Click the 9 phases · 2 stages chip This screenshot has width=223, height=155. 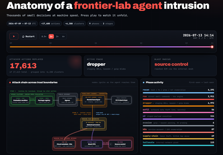tap(101, 24)
